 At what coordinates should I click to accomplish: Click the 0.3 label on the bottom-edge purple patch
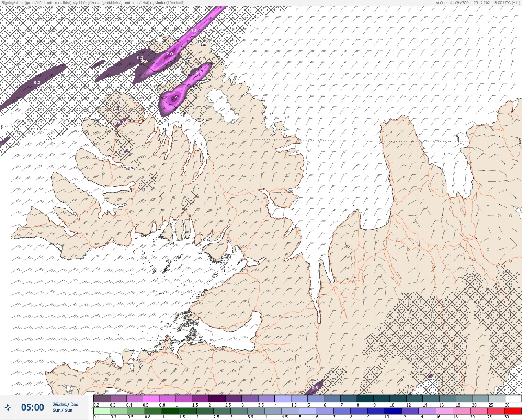[315, 388]
